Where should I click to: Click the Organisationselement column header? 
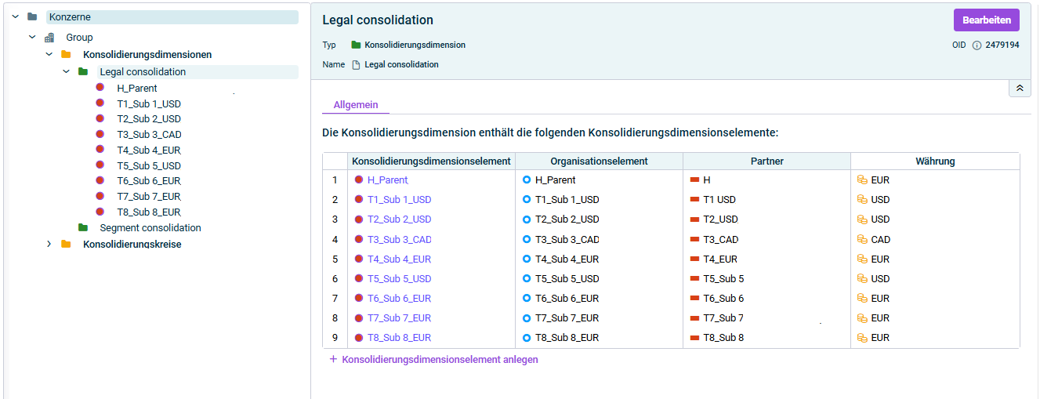[x=599, y=161]
